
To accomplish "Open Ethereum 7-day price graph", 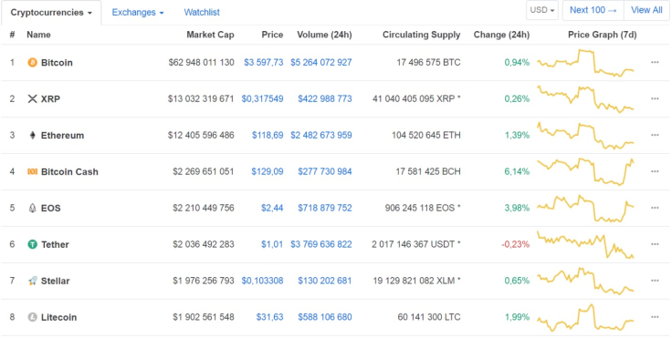I will [585, 136].
